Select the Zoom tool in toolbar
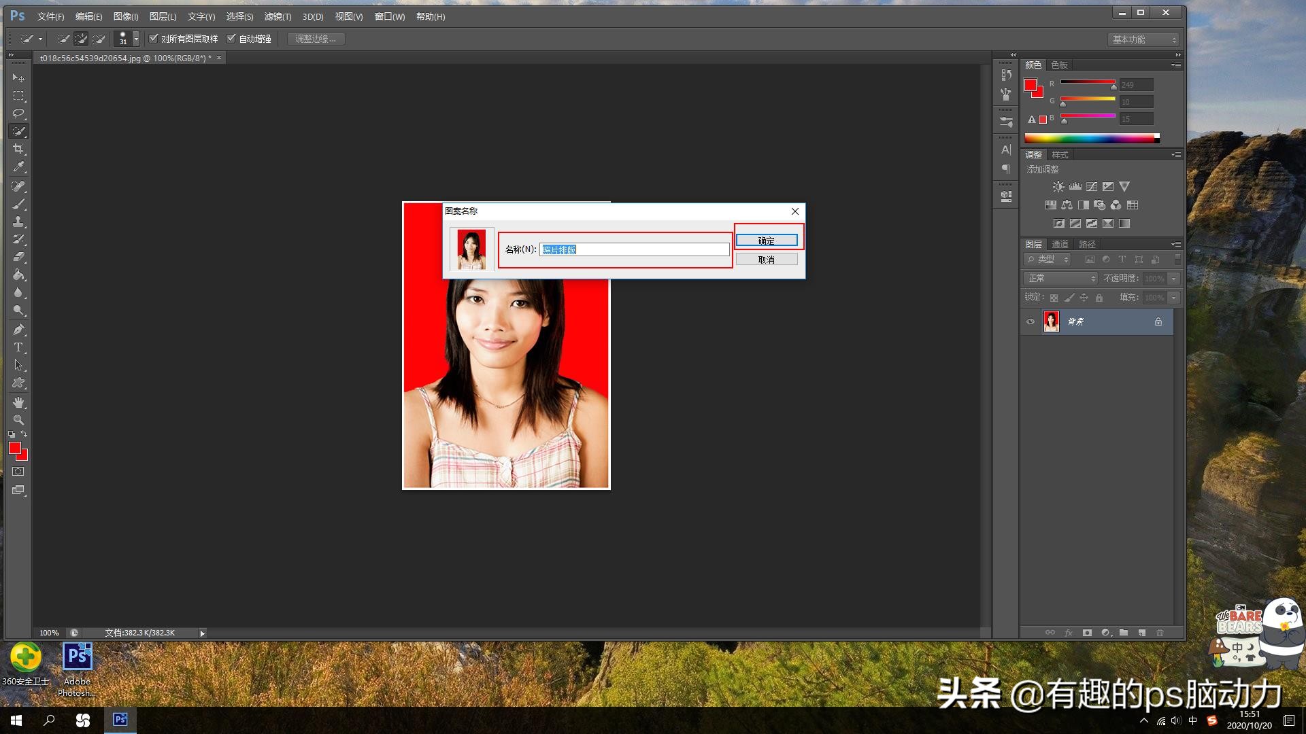This screenshot has height=734, width=1306. pos(18,419)
